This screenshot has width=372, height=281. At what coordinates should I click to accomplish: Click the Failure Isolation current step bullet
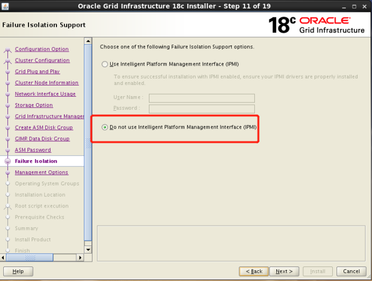pos(8,161)
